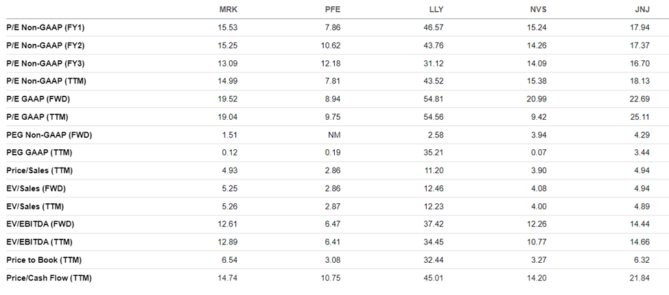
Task: Click JNJ's 25.11 P/E GAAP TTM value
Action: pyautogui.click(x=640, y=117)
